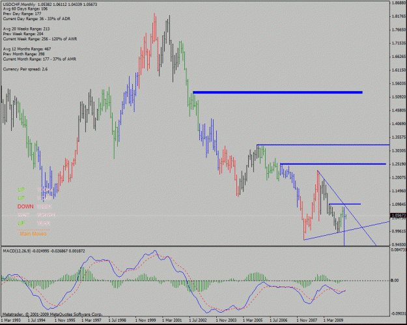The image size is (407, 325).
Task: Click the '1 Nov 2007' date label
Action: coord(307,320)
